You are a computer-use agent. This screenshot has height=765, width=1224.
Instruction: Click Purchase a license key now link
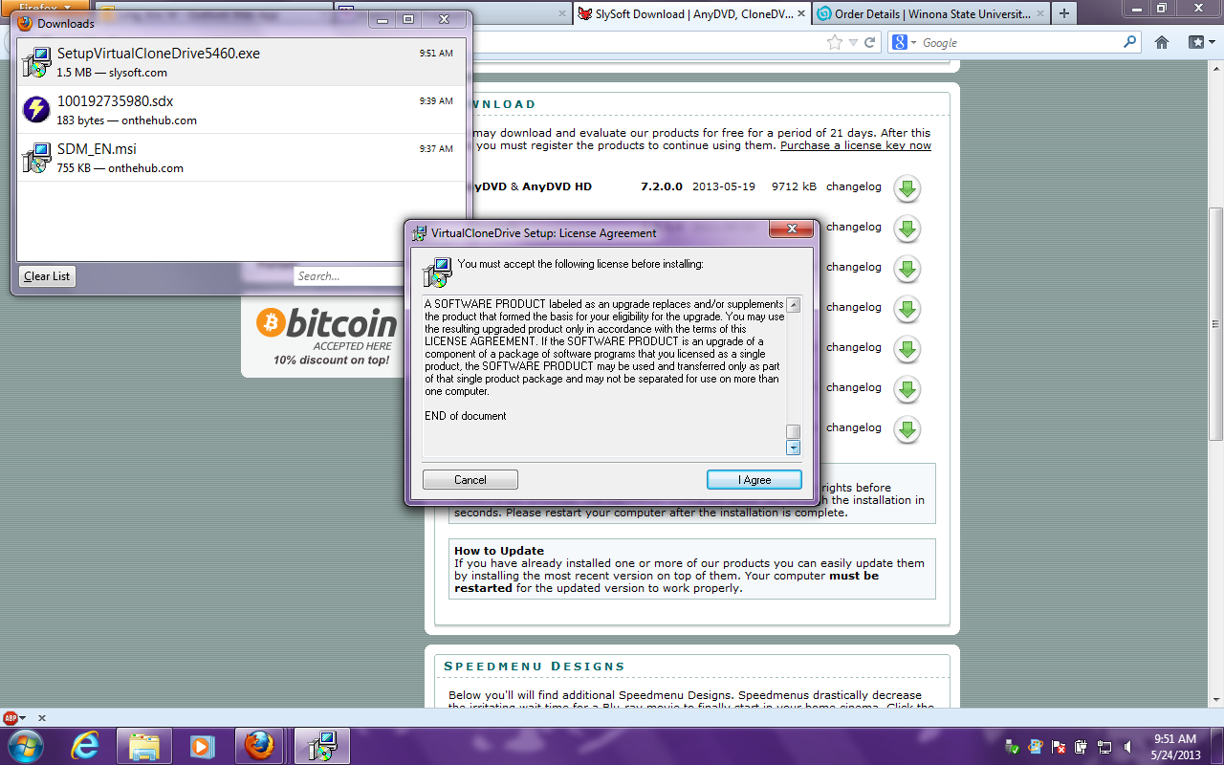(855, 145)
